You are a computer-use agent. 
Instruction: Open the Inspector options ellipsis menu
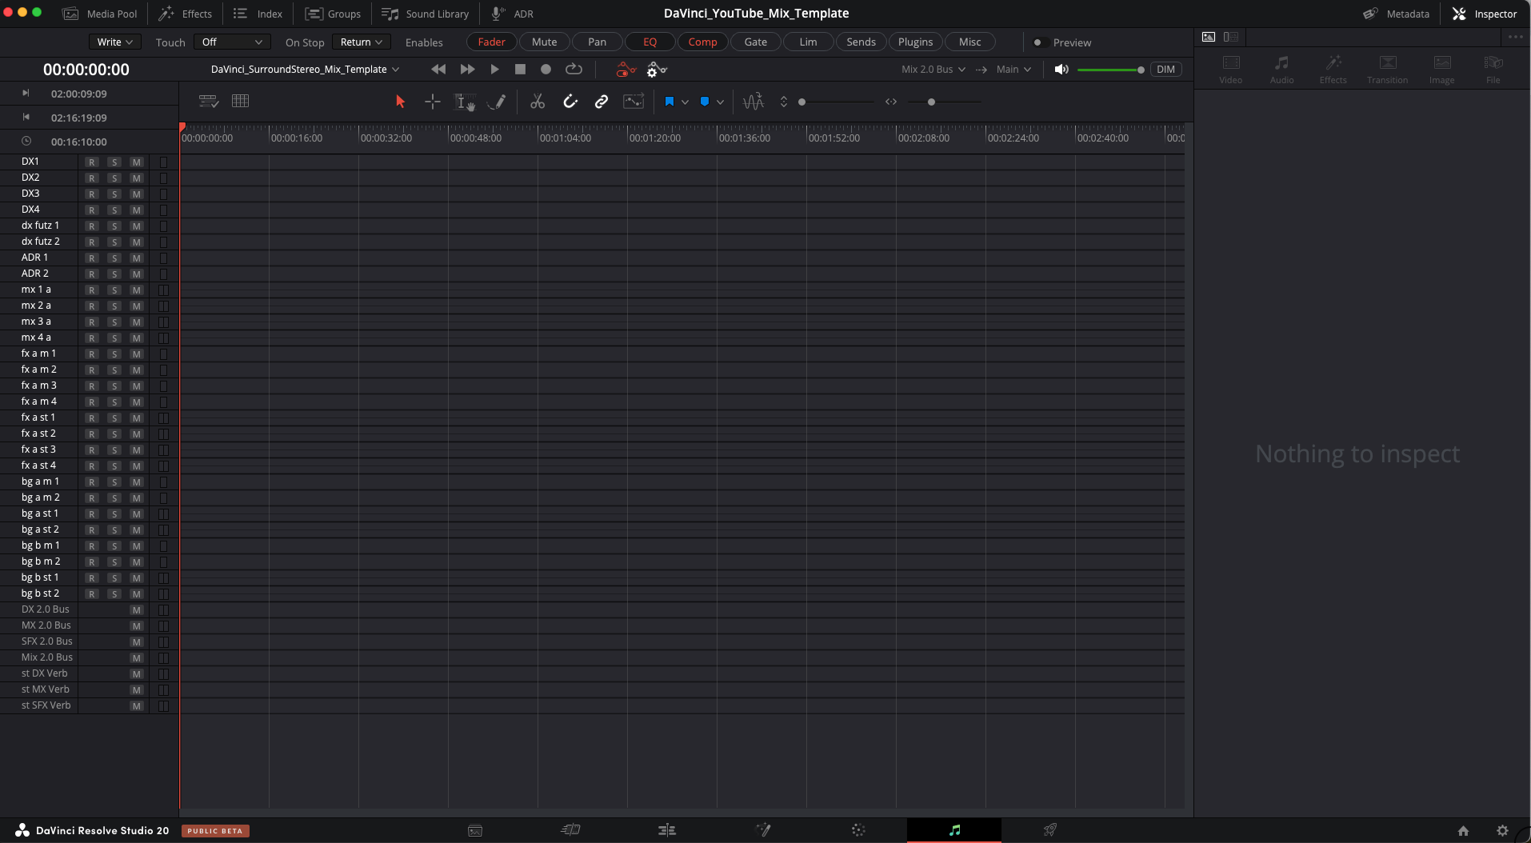point(1515,37)
